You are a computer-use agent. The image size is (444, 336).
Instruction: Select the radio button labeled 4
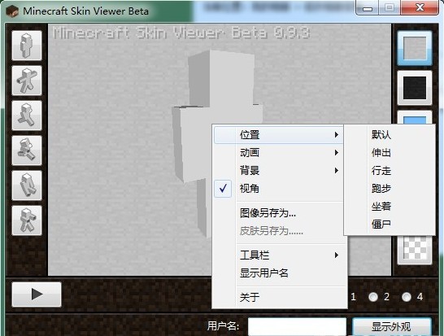[x=407, y=297]
